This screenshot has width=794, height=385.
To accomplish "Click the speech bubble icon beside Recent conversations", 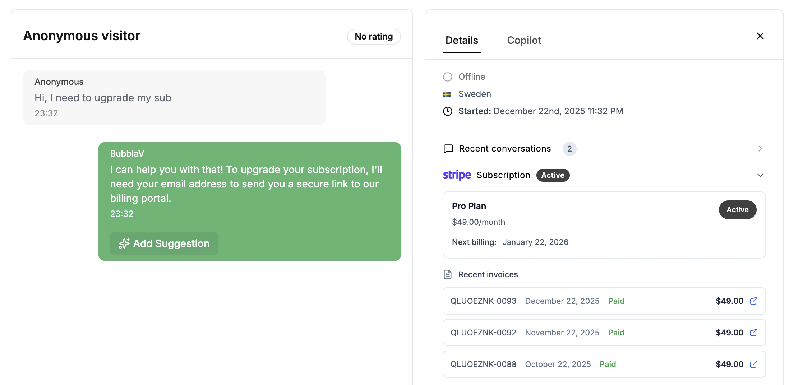I will coord(448,149).
